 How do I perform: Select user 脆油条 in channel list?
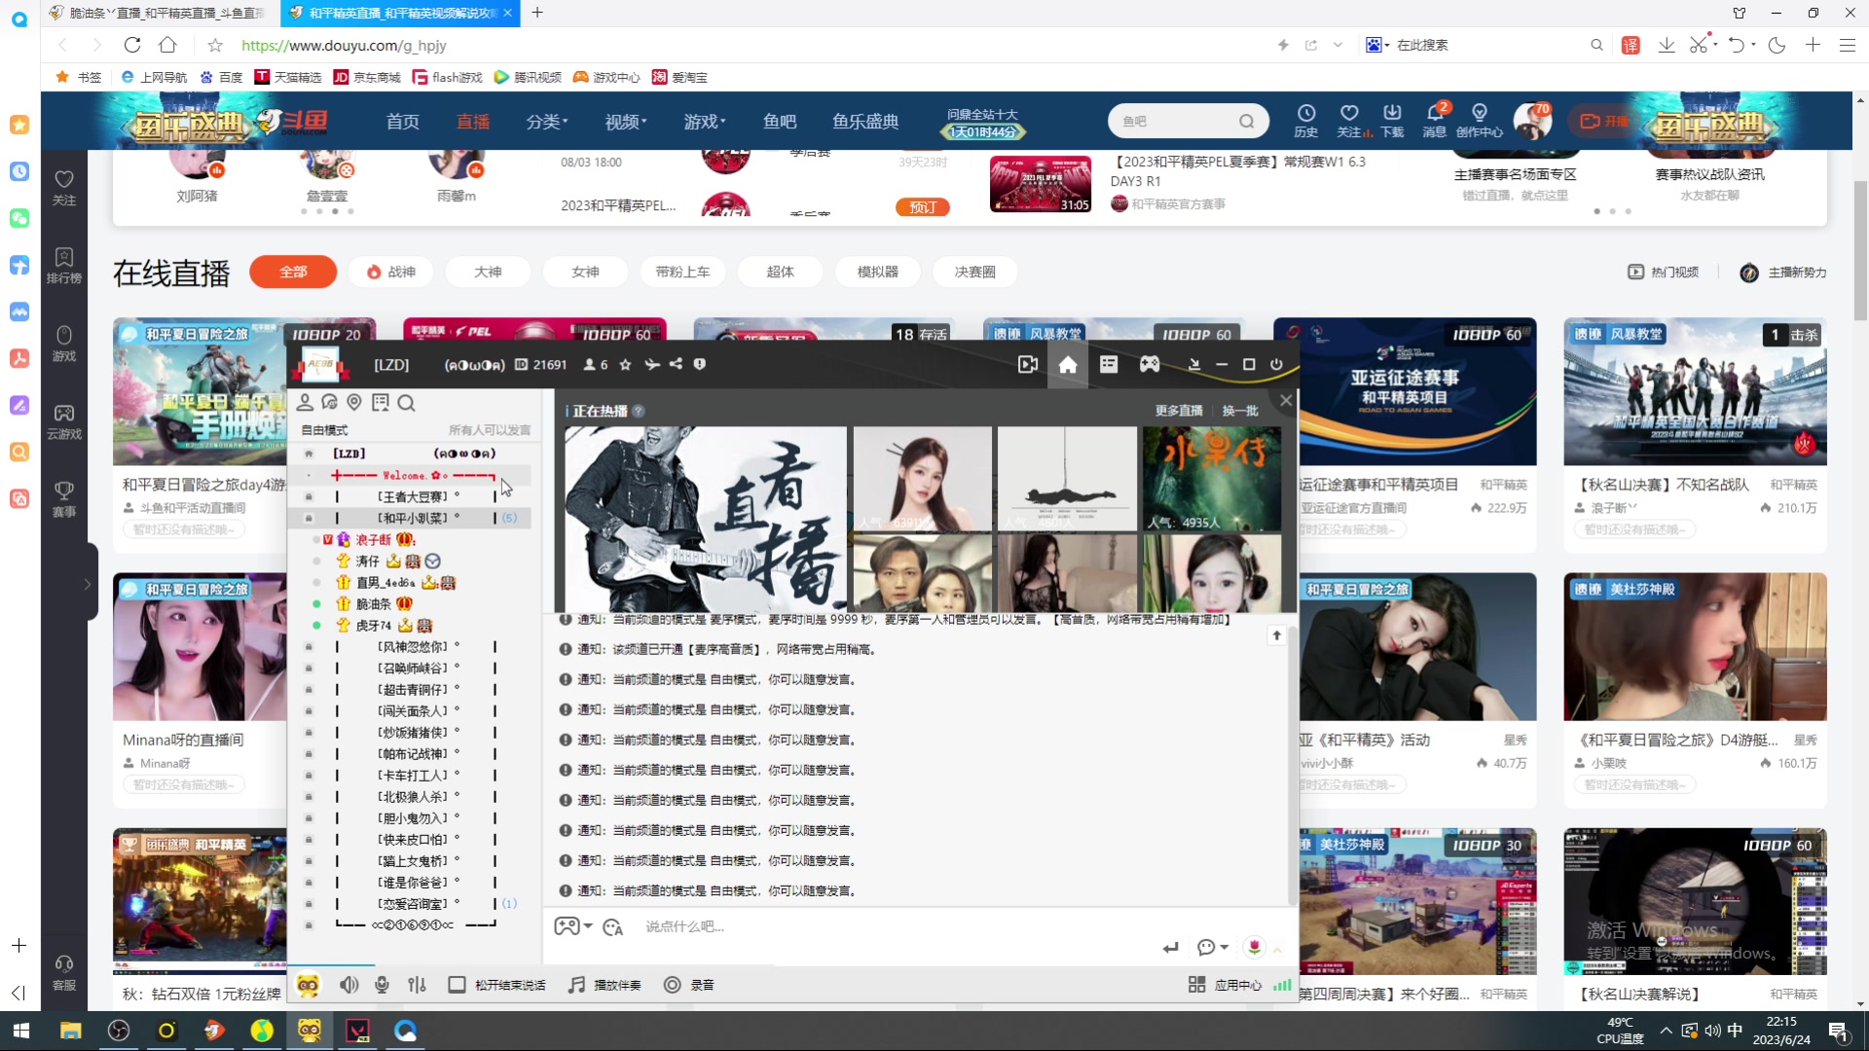pos(373,603)
